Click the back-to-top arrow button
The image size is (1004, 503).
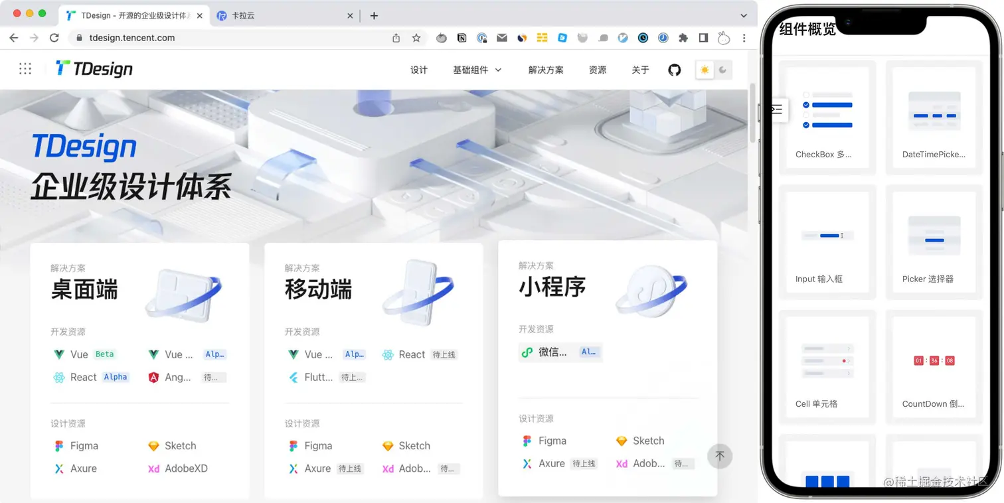[719, 456]
